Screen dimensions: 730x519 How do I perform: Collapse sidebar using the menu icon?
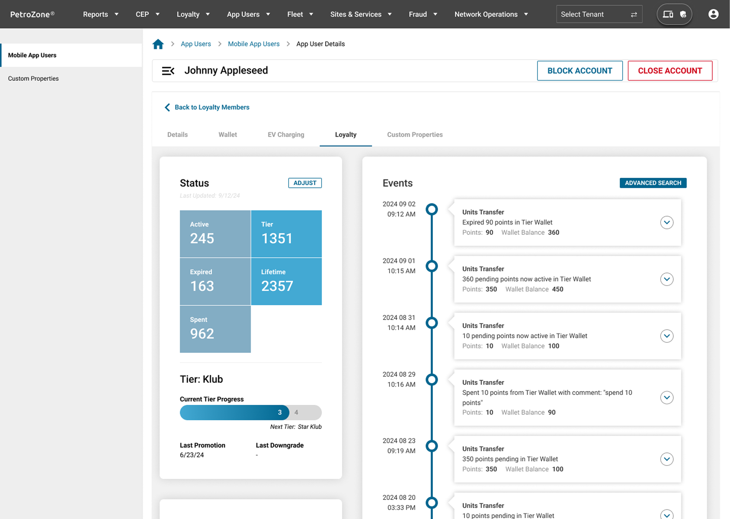(168, 71)
